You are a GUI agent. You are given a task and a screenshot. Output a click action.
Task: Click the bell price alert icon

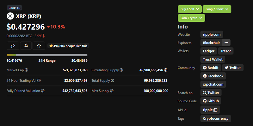pos(26,46)
